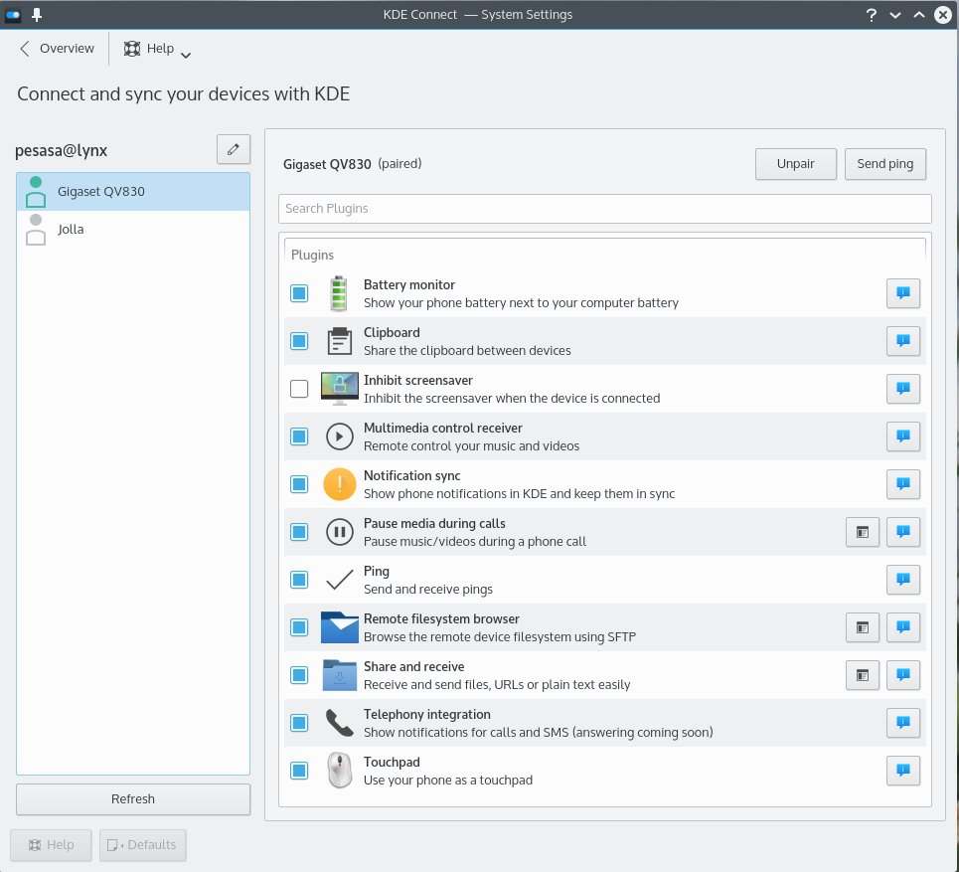
Task: Send a ping to the device
Action: point(884,164)
